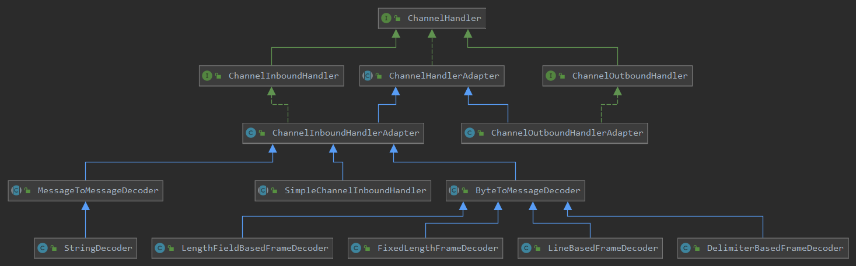Click the green visibility lock on LengthFieldBasedFrameDecoder
Image resolution: width=856 pixels, height=266 pixels.
[x=171, y=248]
